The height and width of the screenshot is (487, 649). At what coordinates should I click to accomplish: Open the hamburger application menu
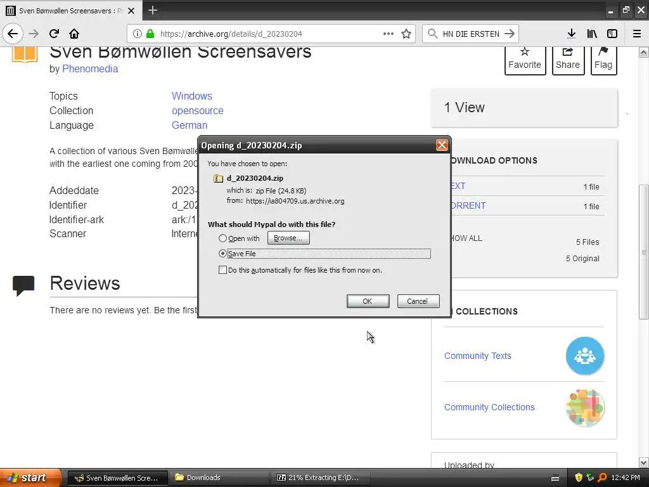point(637,34)
